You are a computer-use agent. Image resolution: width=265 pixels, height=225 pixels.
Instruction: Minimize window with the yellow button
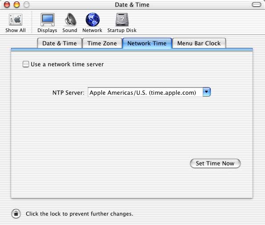(x=16, y=4)
